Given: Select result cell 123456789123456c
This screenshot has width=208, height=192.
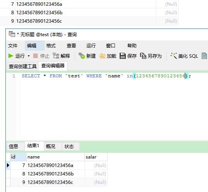Looking at the screenshot, I should pyautogui.click(x=56, y=182).
